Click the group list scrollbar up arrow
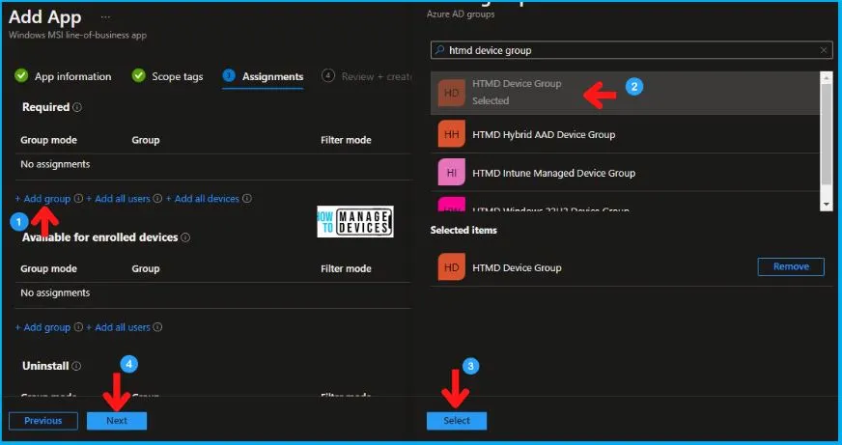This screenshot has width=842, height=445. click(827, 78)
